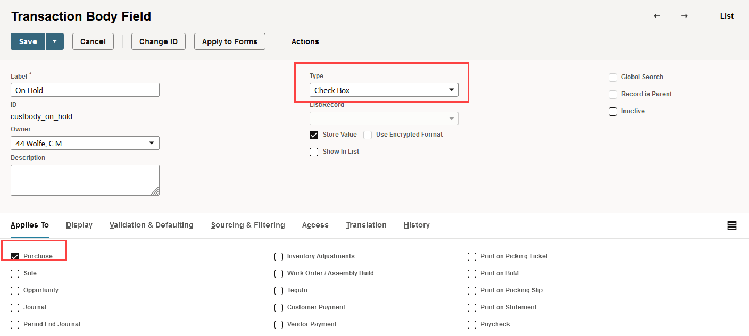Enable the Show In List checkbox
Screen dimensions: 749x336
[x=314, y=152]
